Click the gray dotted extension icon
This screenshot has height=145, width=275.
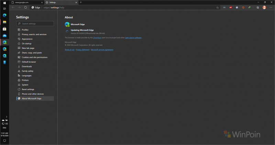(x=224, y=7)
